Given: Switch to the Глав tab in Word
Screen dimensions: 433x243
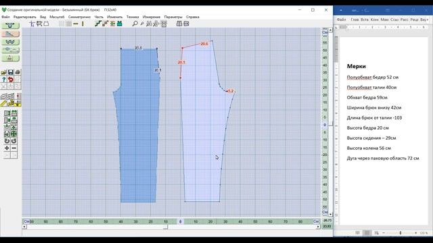Looking at the screenshot, I should coord(355,20).
